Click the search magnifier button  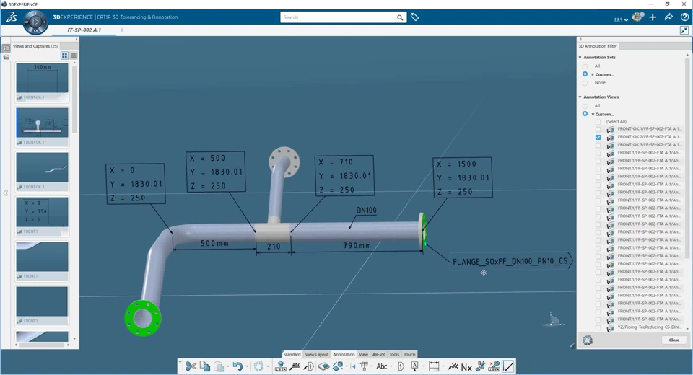coord(399,17)
